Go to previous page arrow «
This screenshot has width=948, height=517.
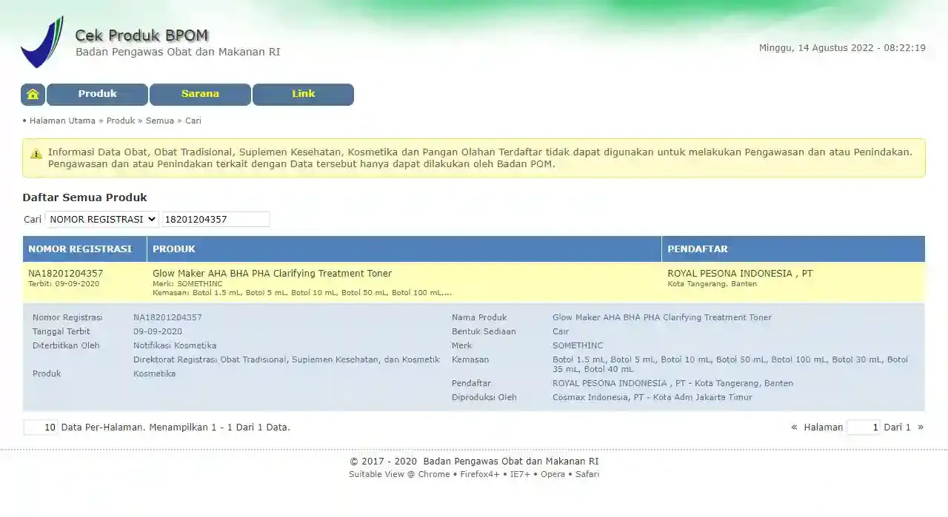pos(794,428)
